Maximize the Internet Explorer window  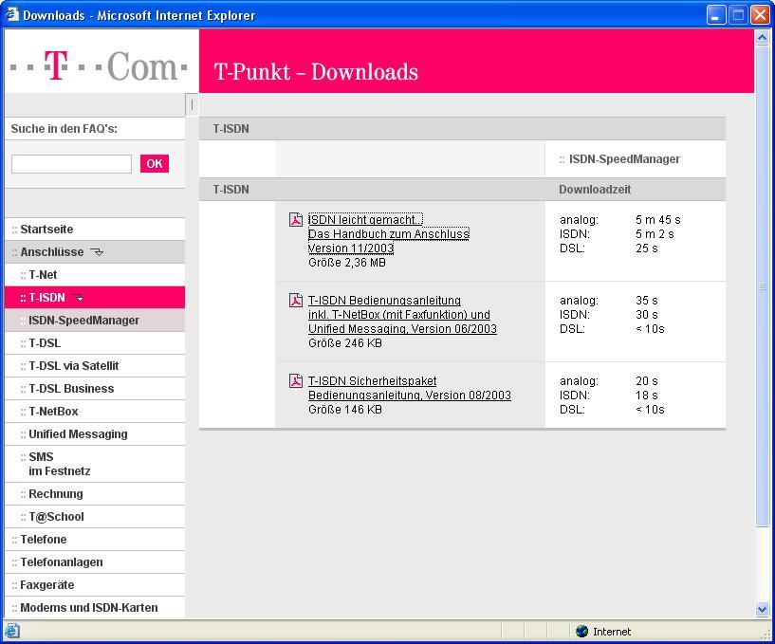(738, 15)
